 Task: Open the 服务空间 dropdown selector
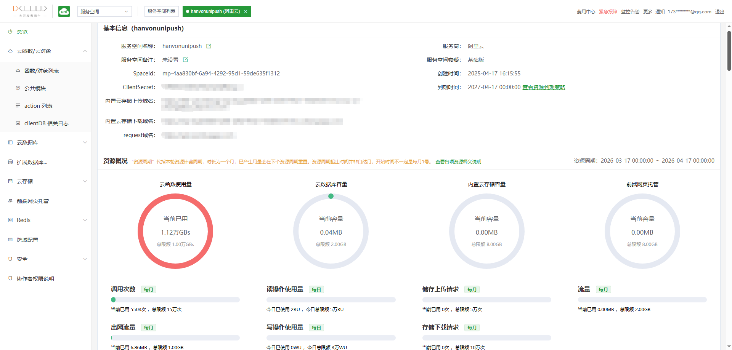click(x=104, y=11)
